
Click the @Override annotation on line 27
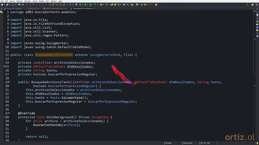click(26, 113)
